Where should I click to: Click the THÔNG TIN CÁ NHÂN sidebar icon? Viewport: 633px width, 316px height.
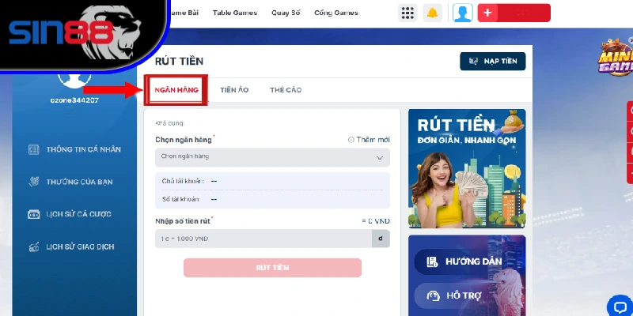[33, 149]
